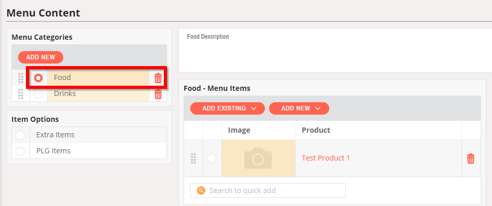The image size is (492, 206).
Task: Click the Food Description text area
Action: click(x=335, y=50)
